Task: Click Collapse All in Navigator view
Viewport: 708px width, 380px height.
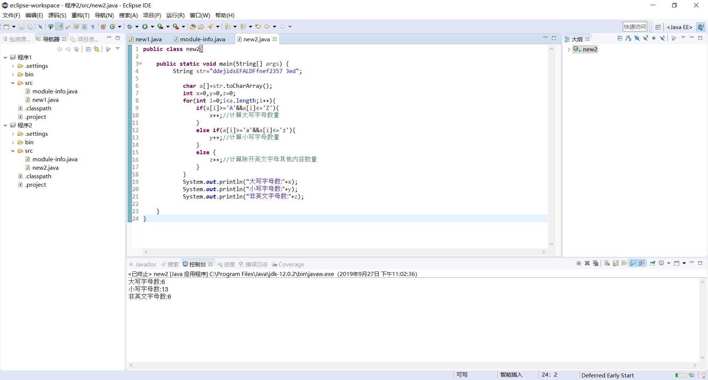Action: pyautogui.click(x=88, y=49)
